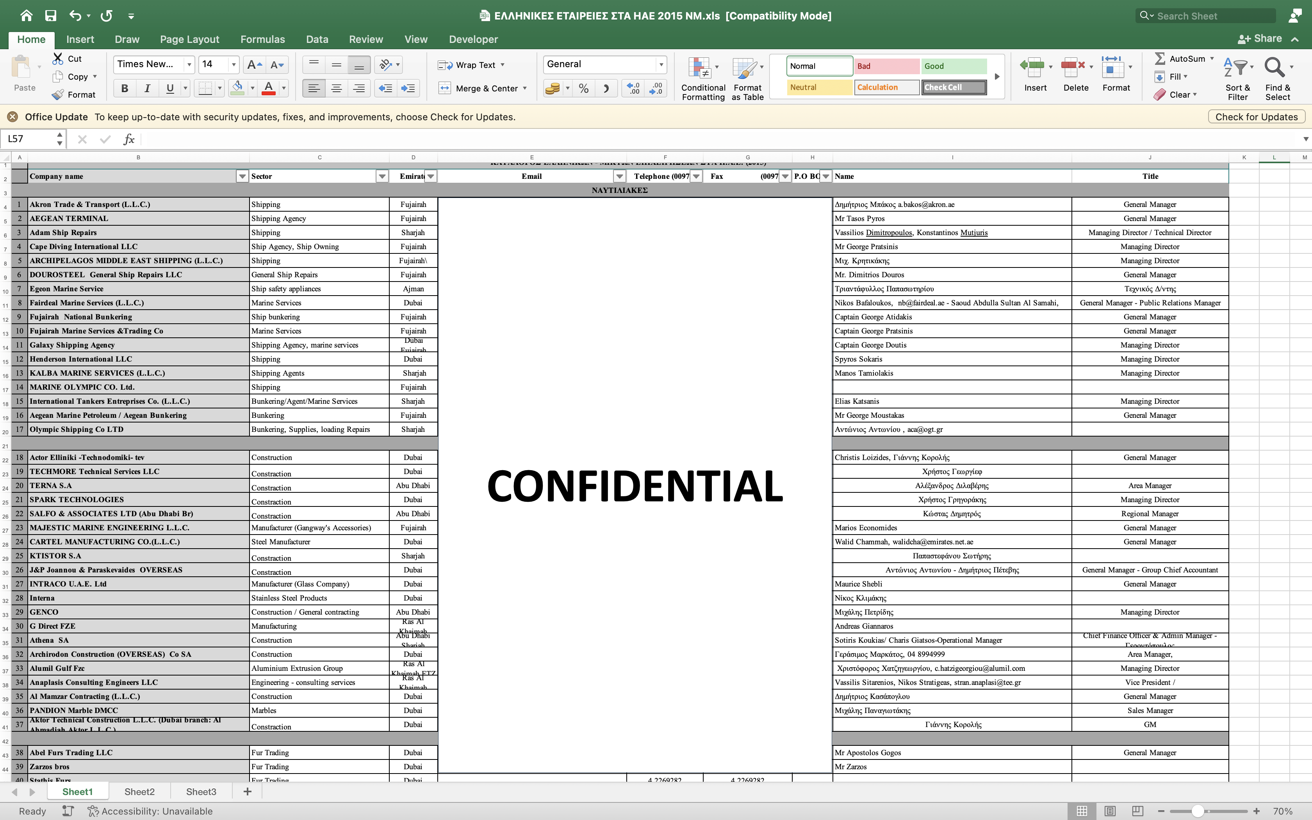
Task: Click the Center align icon
Action: [336, 88]
